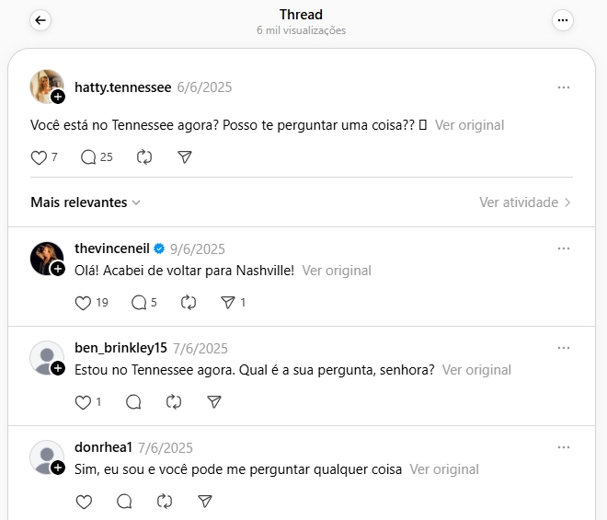
Task: Click Ver original on thevinceneil's reply
Action: click(x=337, y=271)
